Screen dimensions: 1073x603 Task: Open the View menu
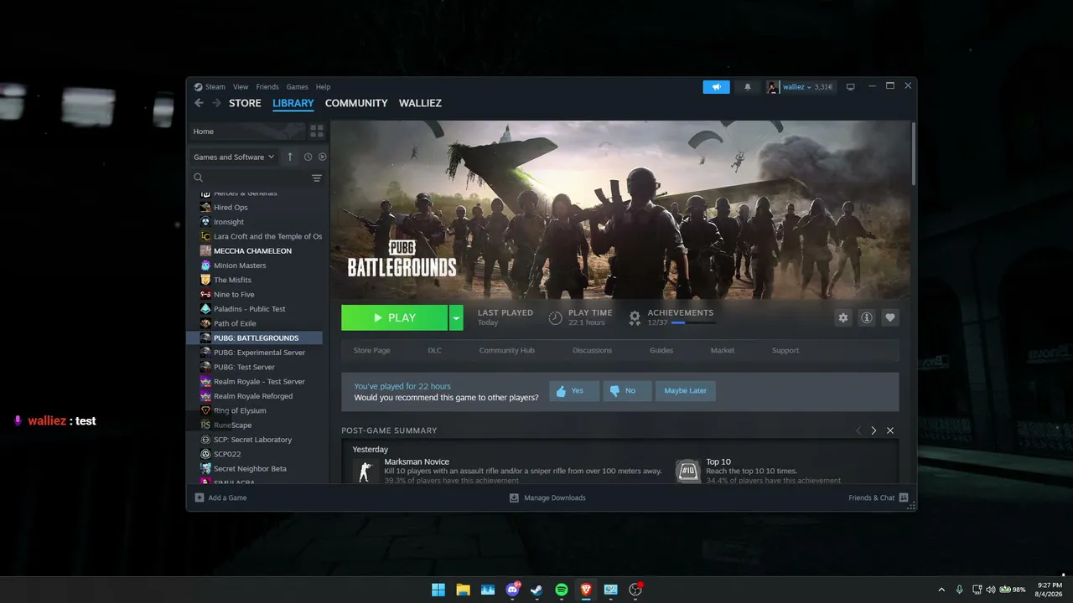coord(241,87)
